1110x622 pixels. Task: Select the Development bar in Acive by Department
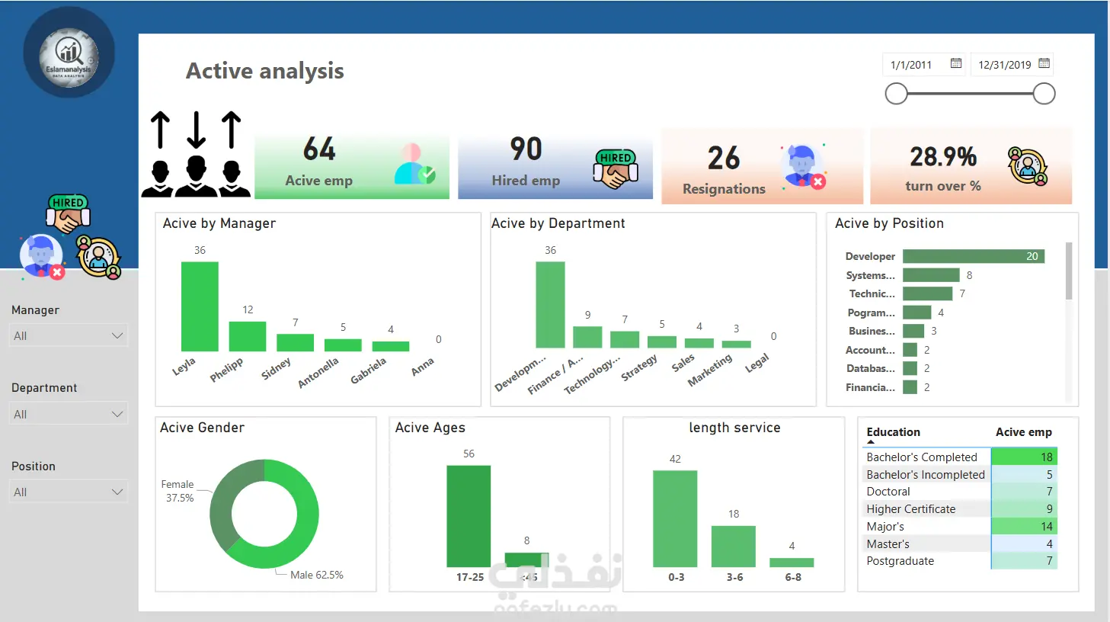pyautogui.click(x=550, y=305)
